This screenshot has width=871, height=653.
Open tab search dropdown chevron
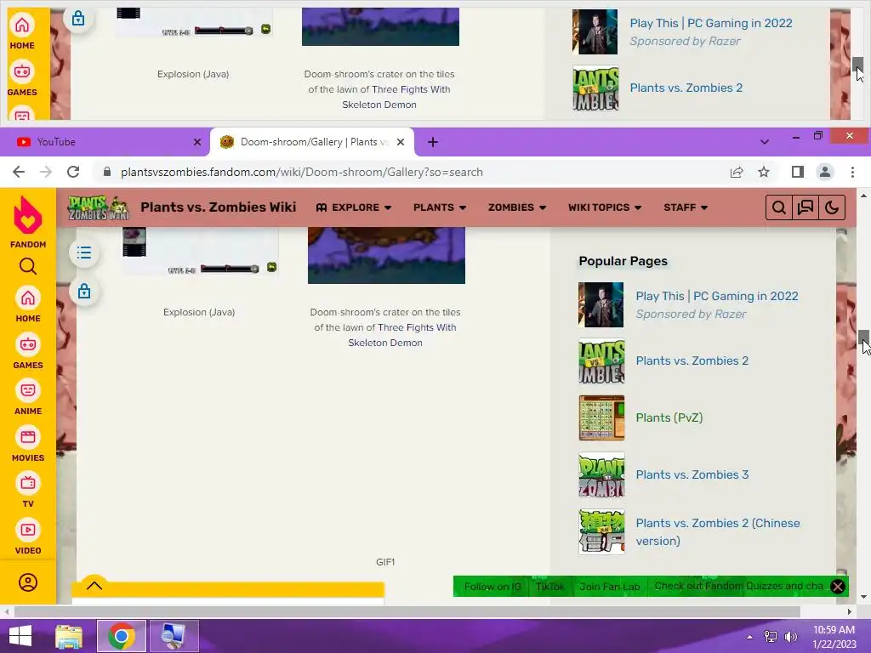click(x=765, y=142)
